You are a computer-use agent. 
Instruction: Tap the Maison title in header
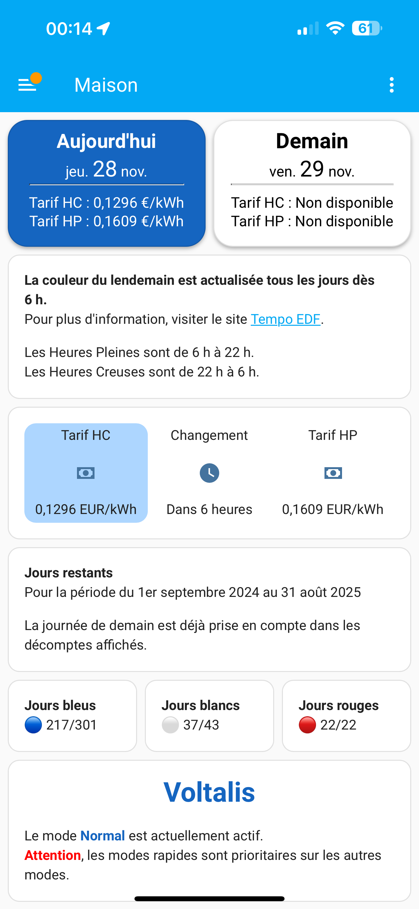click(x=106, y=85)
